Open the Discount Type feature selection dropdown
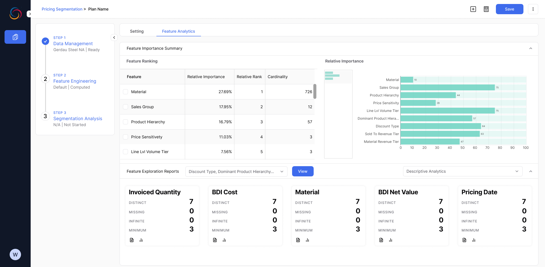This screenshot has width=545, height=267. tap(236, 172)
